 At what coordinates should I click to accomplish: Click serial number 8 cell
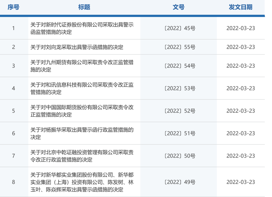(x=14, y=182)
